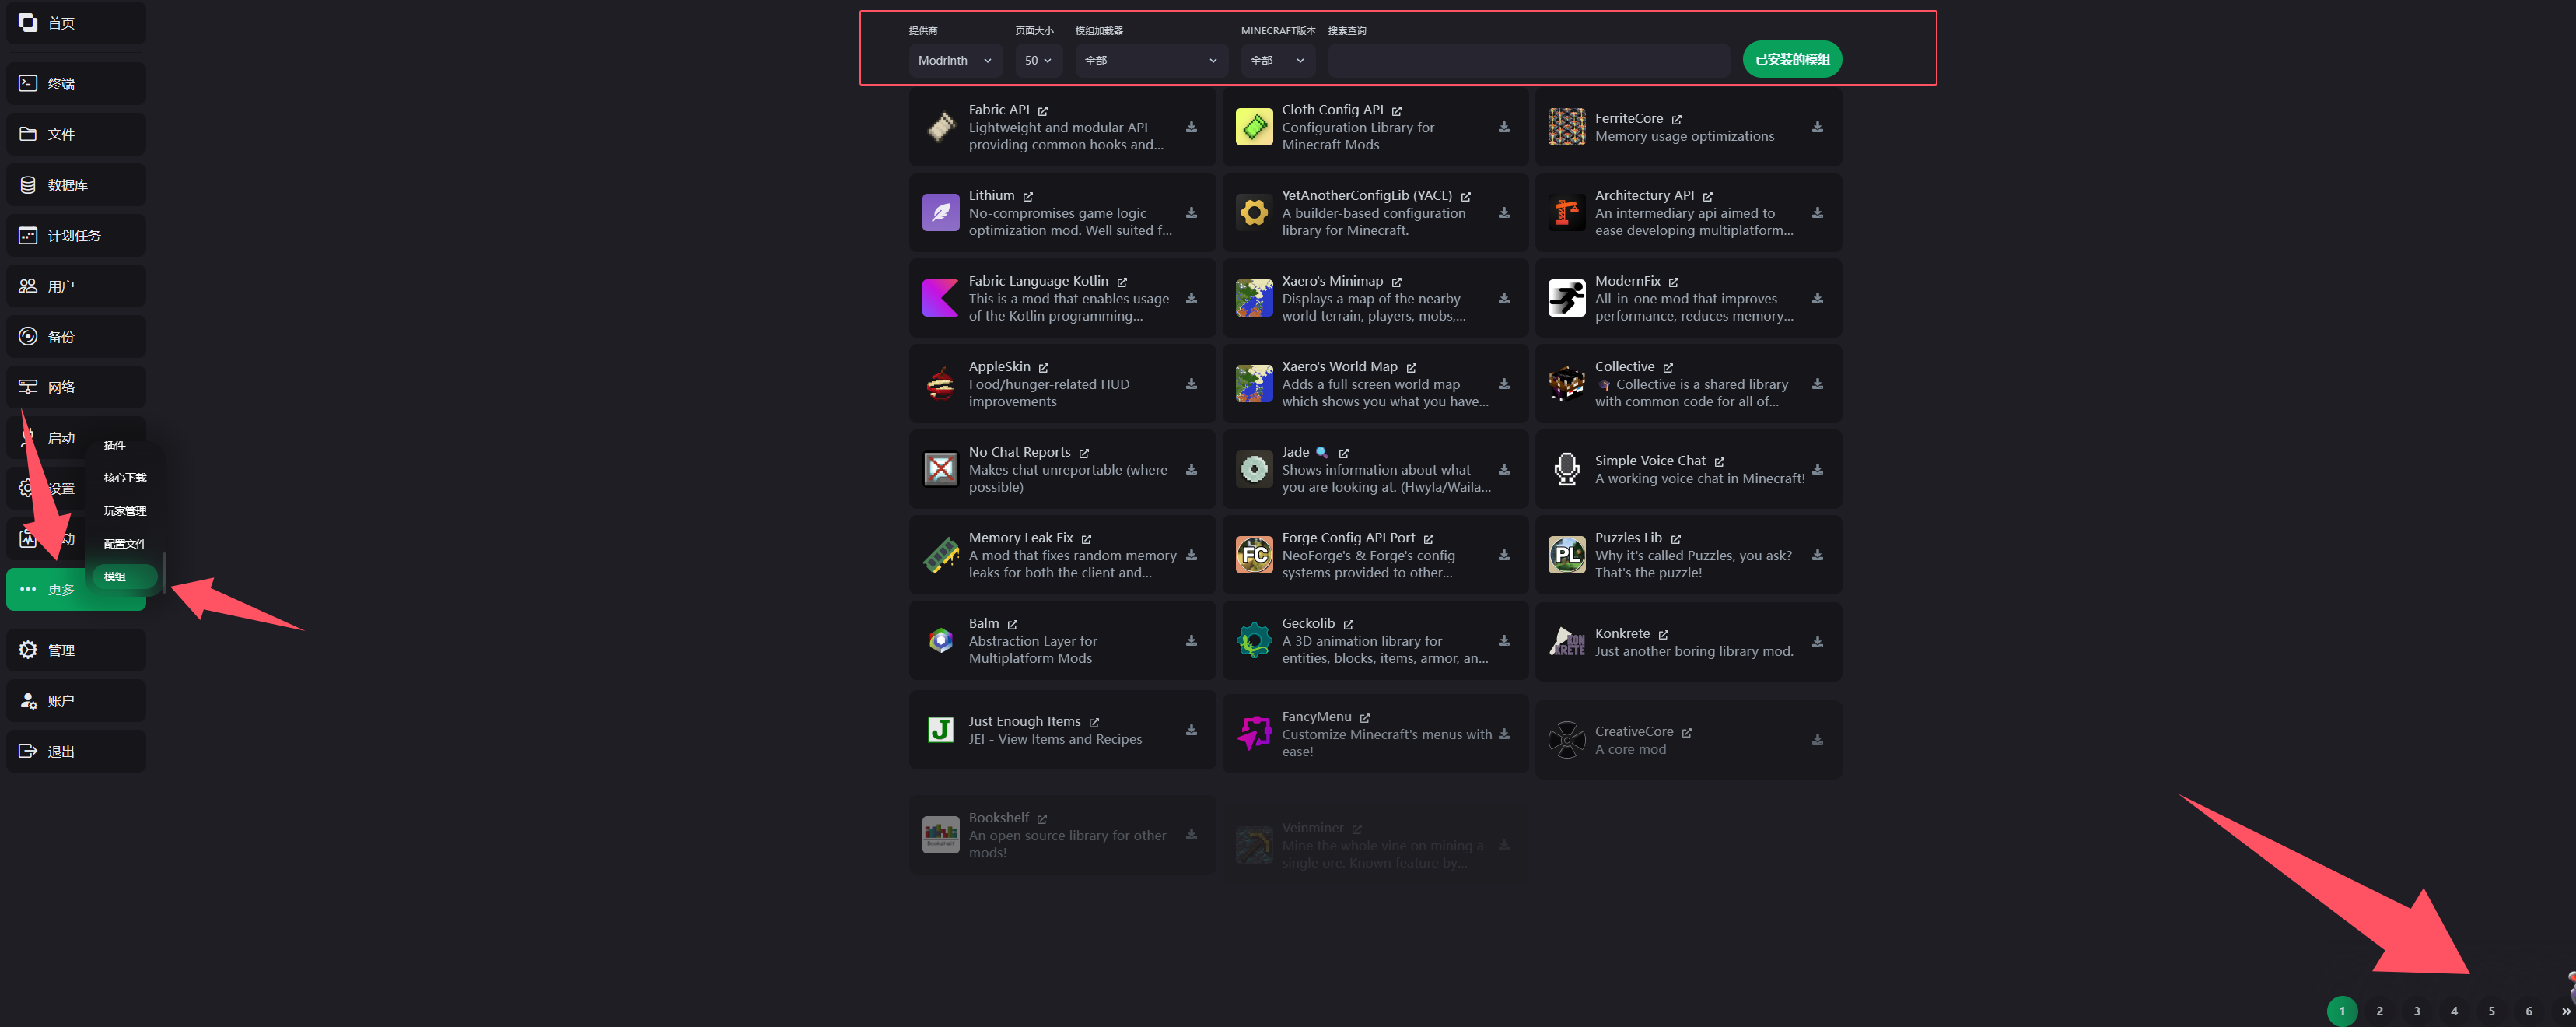The height and width of the screenshot is (1027, 2576).
Task: Go to page 2
Action: tap(2379, 1011)
